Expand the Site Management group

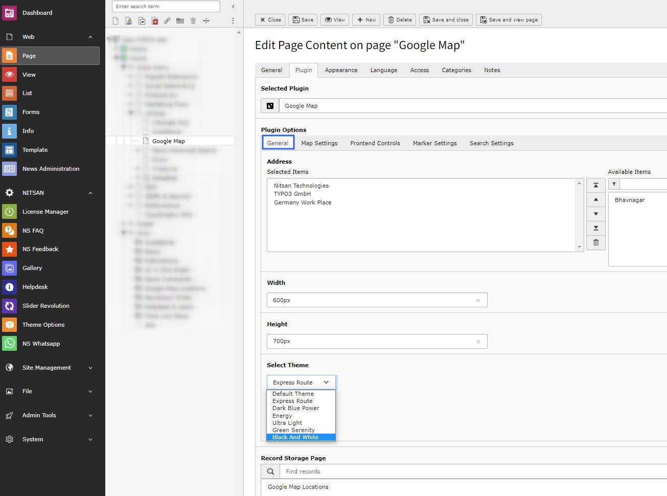pos(90,368)
